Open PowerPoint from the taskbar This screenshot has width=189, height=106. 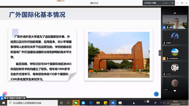[x=120, y=103]
